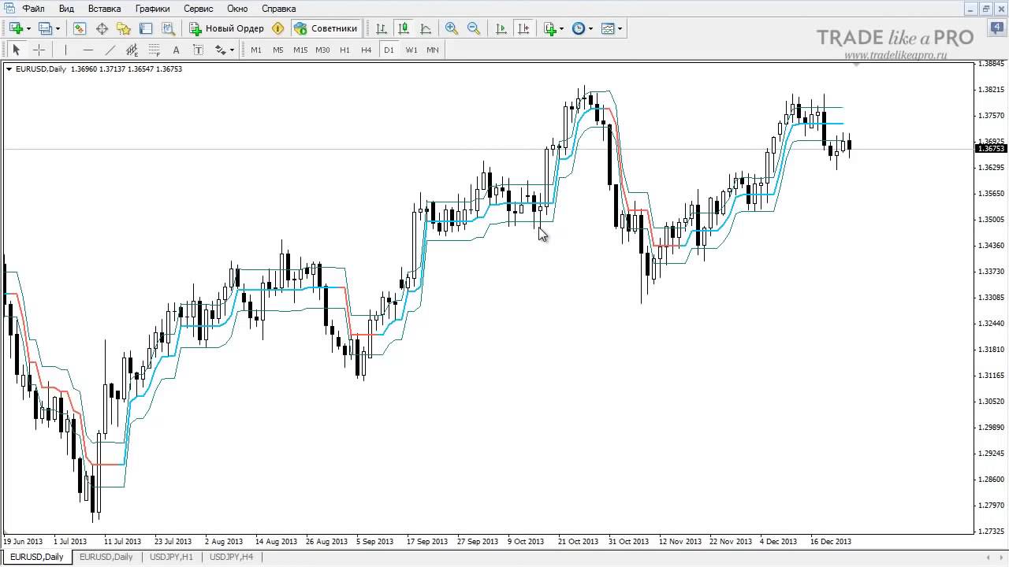Open the Вид menu

[66, 9]
